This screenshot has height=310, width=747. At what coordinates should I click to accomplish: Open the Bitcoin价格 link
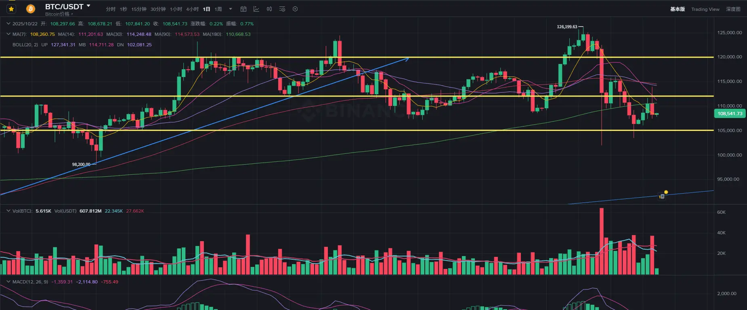click(x=59, y=14)
